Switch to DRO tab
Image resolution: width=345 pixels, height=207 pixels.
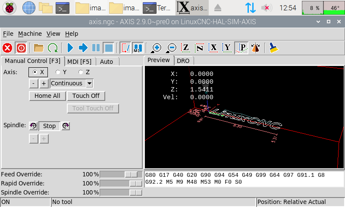183,61
